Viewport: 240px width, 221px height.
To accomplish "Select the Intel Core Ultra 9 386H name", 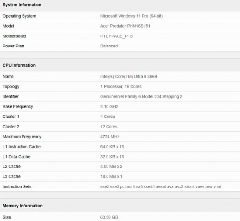I will (x=129, y=77).
